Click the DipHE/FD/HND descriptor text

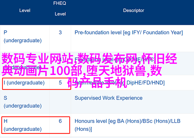click(145, 83)
